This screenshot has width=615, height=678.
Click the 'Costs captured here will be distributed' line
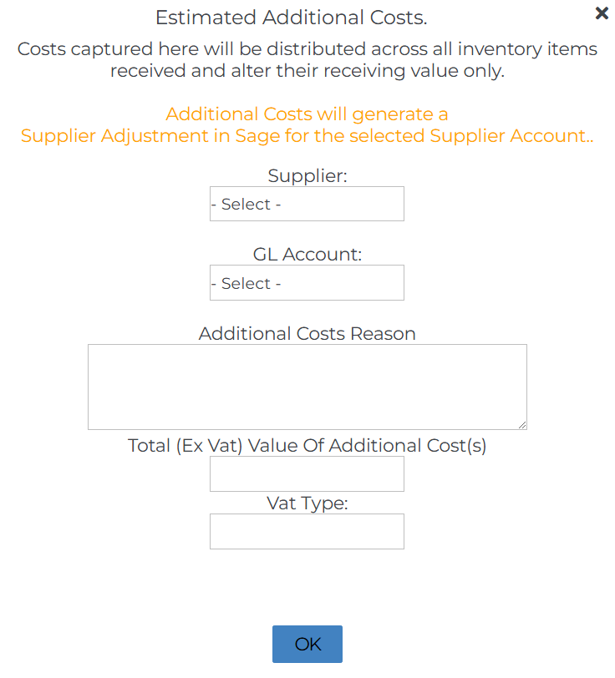307,49
